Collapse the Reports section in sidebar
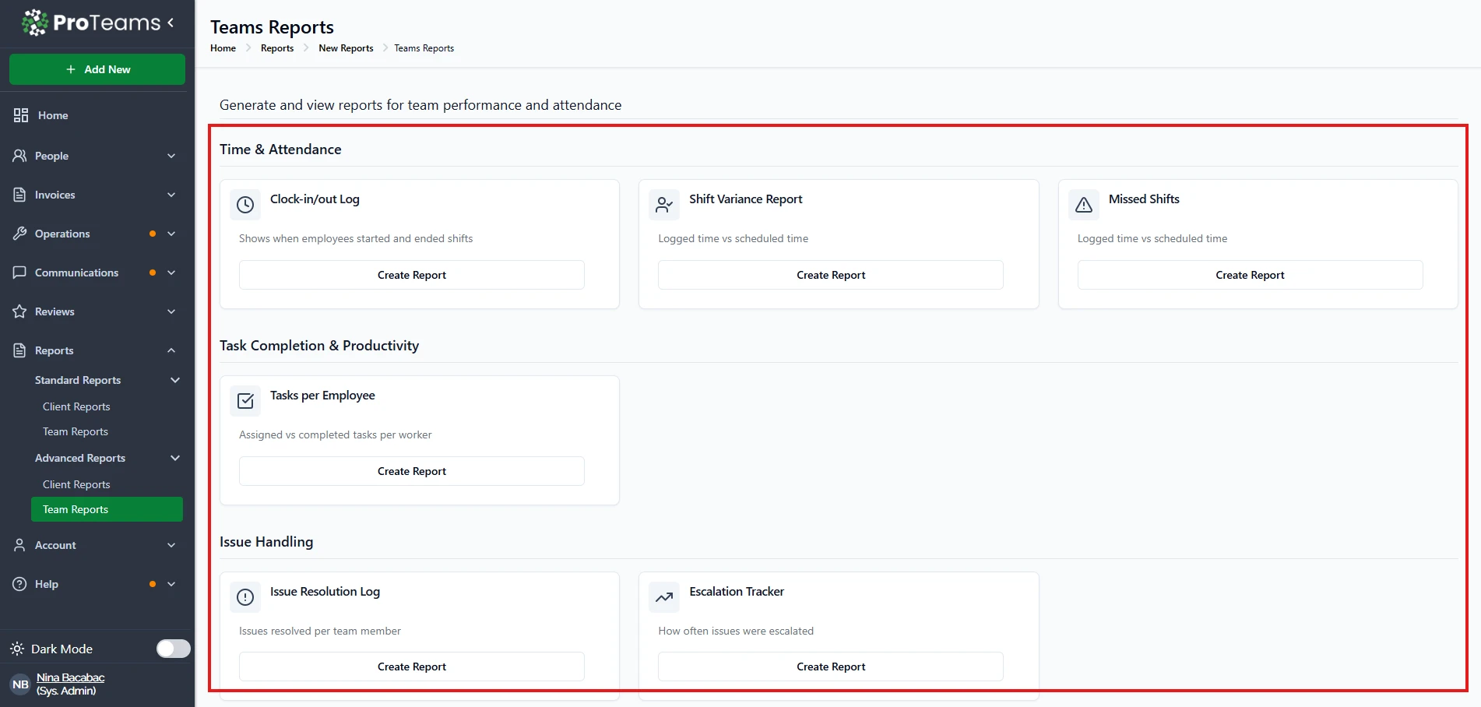 click(x=171, y=350)
